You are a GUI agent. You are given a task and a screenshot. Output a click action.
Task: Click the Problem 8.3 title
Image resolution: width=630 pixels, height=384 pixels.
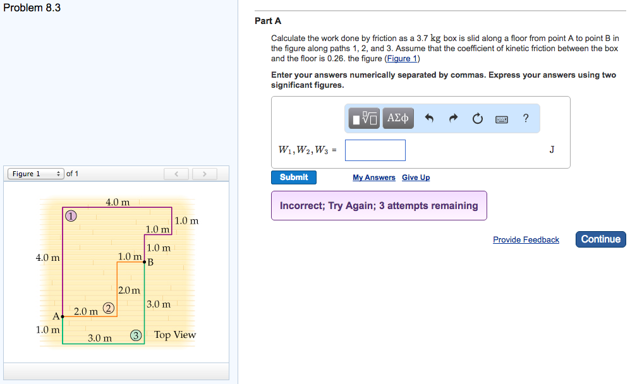click(32, 8)
